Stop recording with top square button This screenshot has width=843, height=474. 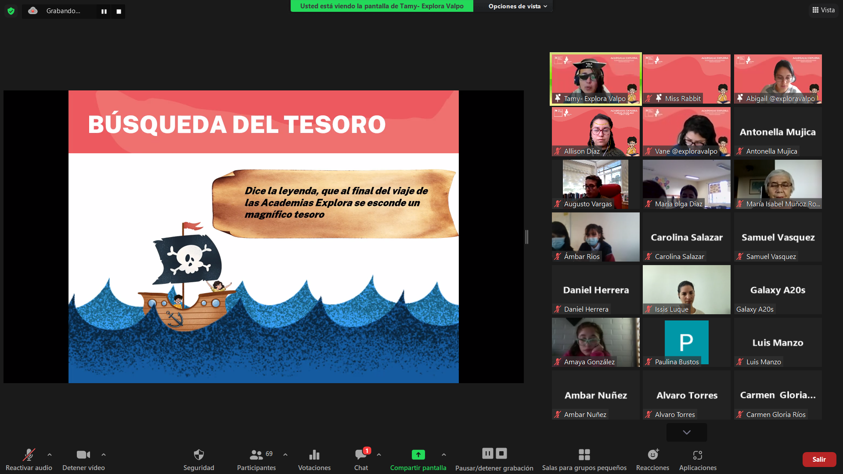click(x=119, y=11)
